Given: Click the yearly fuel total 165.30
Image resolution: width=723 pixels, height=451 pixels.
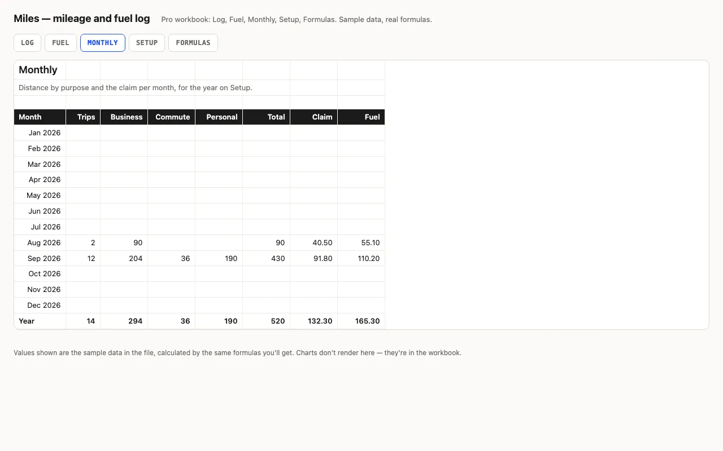Looking at the screenshot, I should (361, 321).
